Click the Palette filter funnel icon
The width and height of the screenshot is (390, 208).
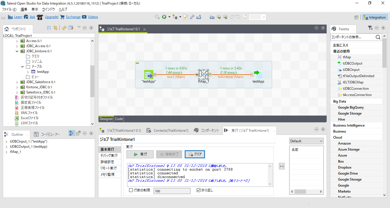click(370, 28)
